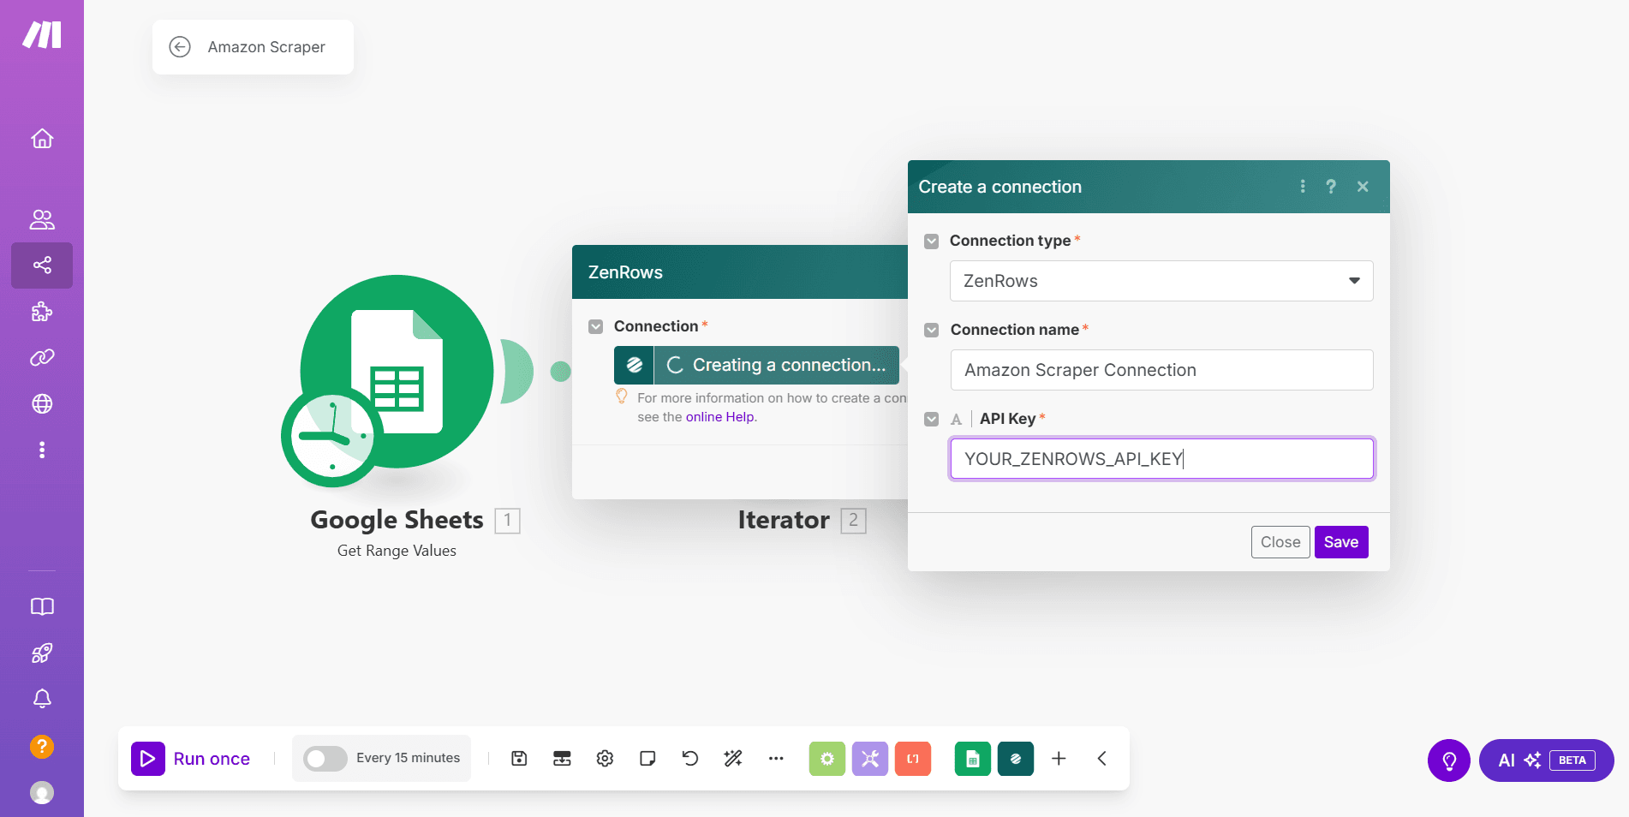Toggle the Connection name checkbox
1629x817 pixels.
pyautogui.click(x=932, y=331)
